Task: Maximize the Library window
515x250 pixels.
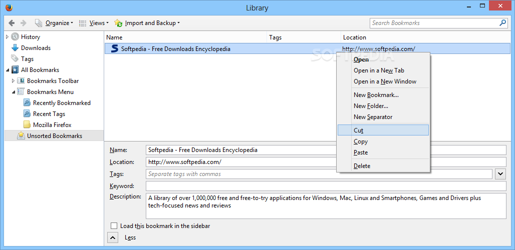Action: [x=482, y=5]
